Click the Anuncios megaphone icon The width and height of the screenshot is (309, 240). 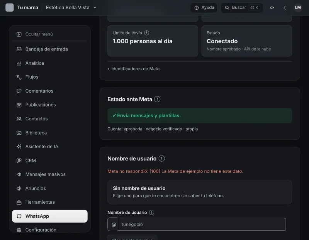tap(19, 189)
